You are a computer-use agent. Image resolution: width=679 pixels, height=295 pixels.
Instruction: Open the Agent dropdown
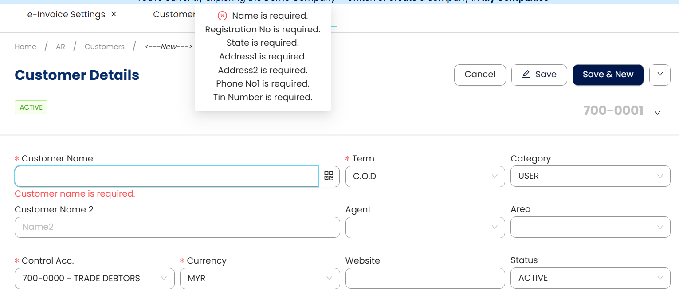(x=425, y=227)
